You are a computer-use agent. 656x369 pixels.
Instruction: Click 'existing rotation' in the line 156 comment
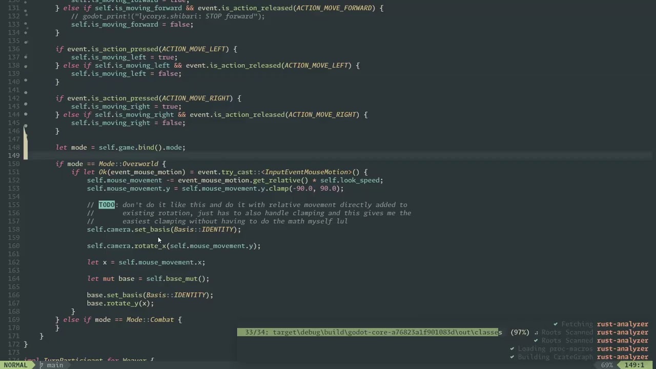pyautogui.click(x=156, y=213)
